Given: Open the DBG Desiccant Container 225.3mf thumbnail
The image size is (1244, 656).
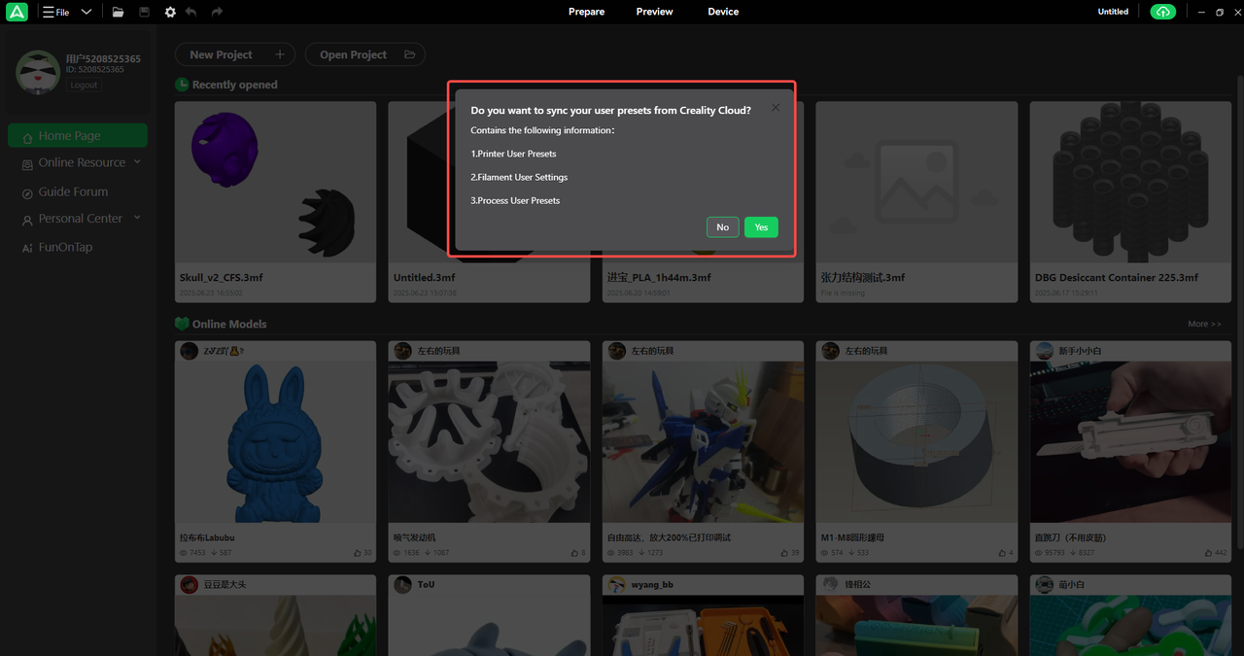Looking at the screenshot, I should (1130, 182).
